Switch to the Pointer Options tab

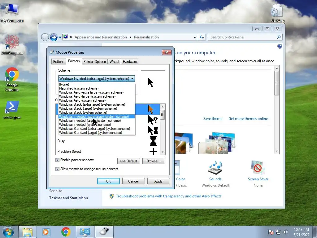95,62
